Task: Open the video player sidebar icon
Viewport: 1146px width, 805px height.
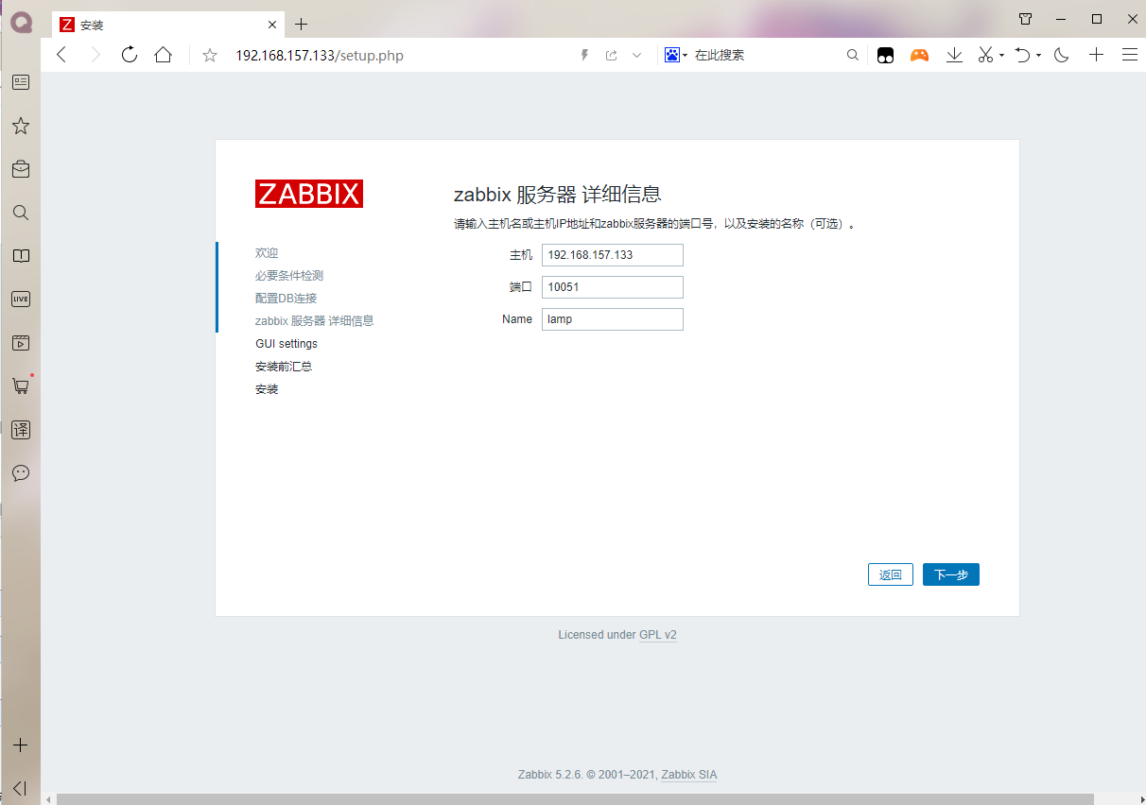Action: tap(20, 343)
